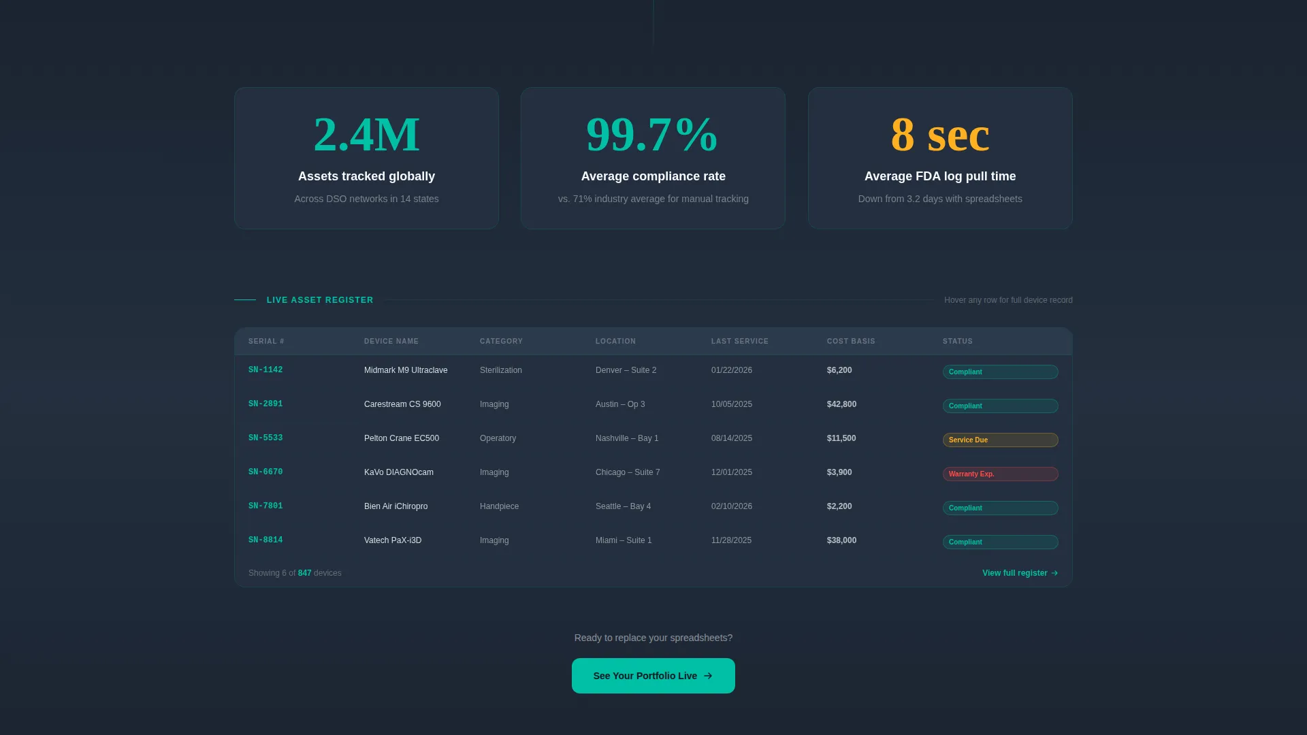Click the 08/14/2025 last service date
1307x735 pixels.
[x=732, y=438]
